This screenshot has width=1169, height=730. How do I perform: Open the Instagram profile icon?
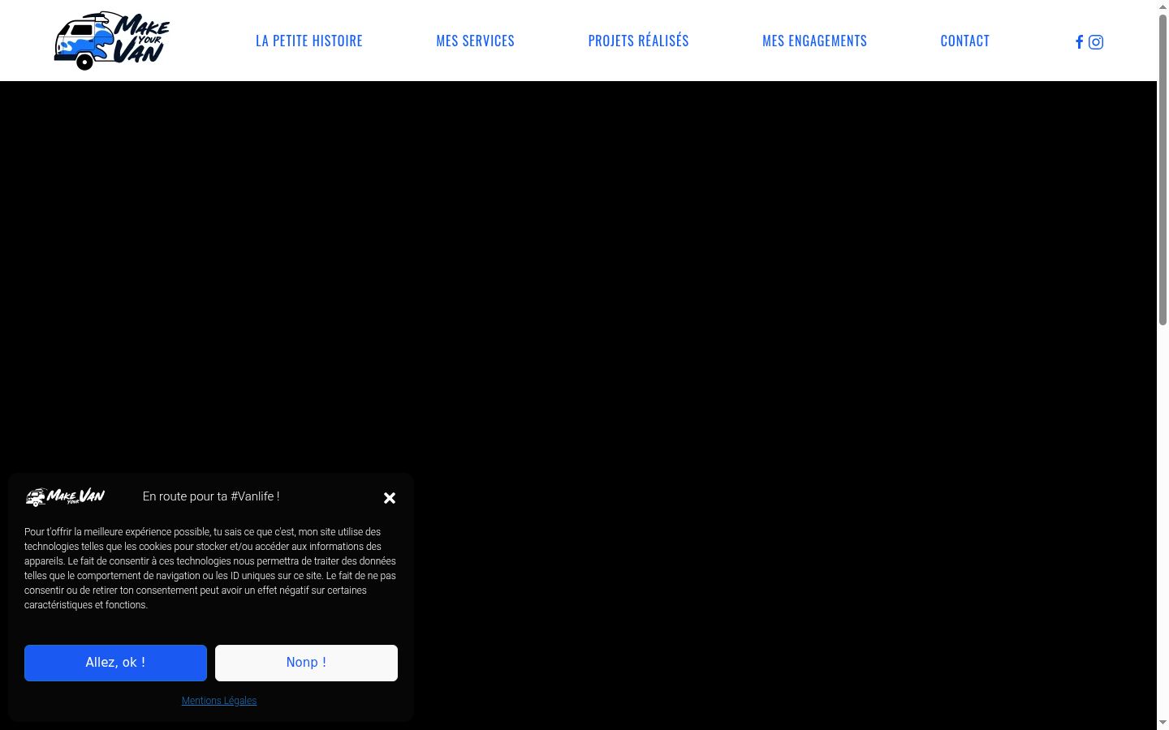point(1096,42)
